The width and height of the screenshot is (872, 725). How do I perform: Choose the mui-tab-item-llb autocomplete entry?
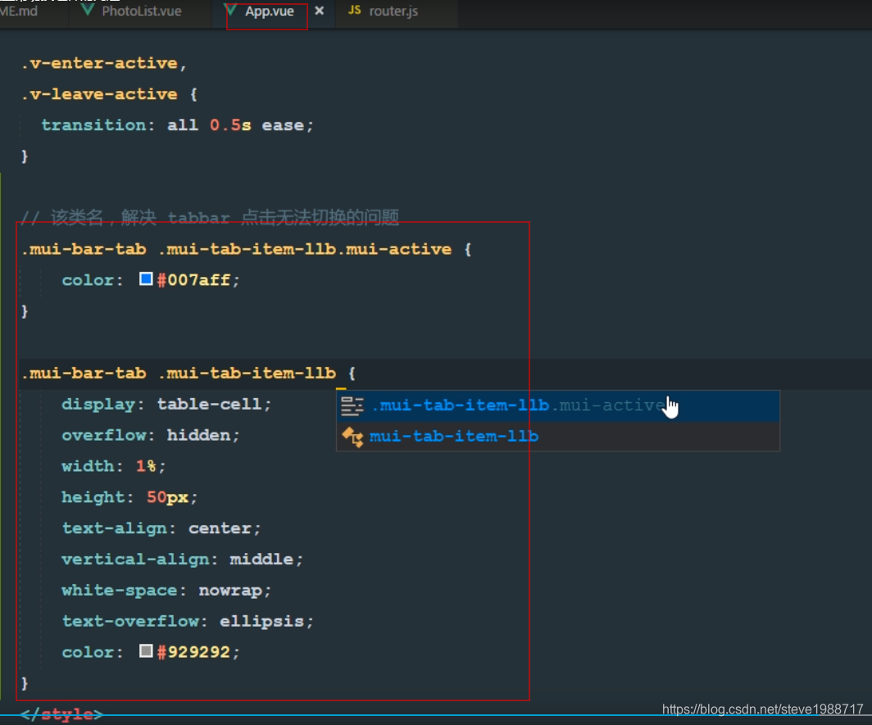click(558, 437)
